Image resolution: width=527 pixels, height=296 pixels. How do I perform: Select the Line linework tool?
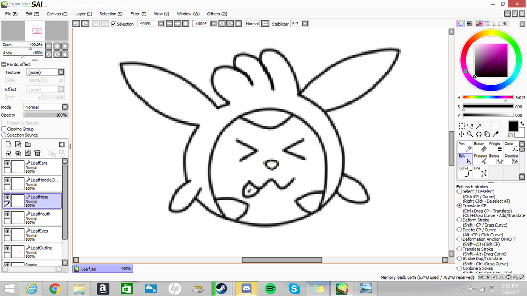click(x=480, y=171)
